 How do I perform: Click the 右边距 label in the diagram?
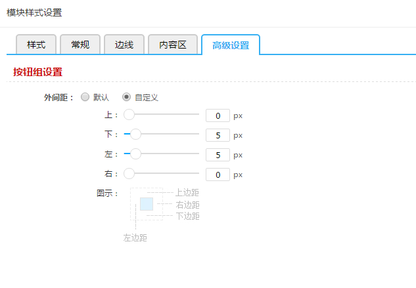click(x=187, y=205)
